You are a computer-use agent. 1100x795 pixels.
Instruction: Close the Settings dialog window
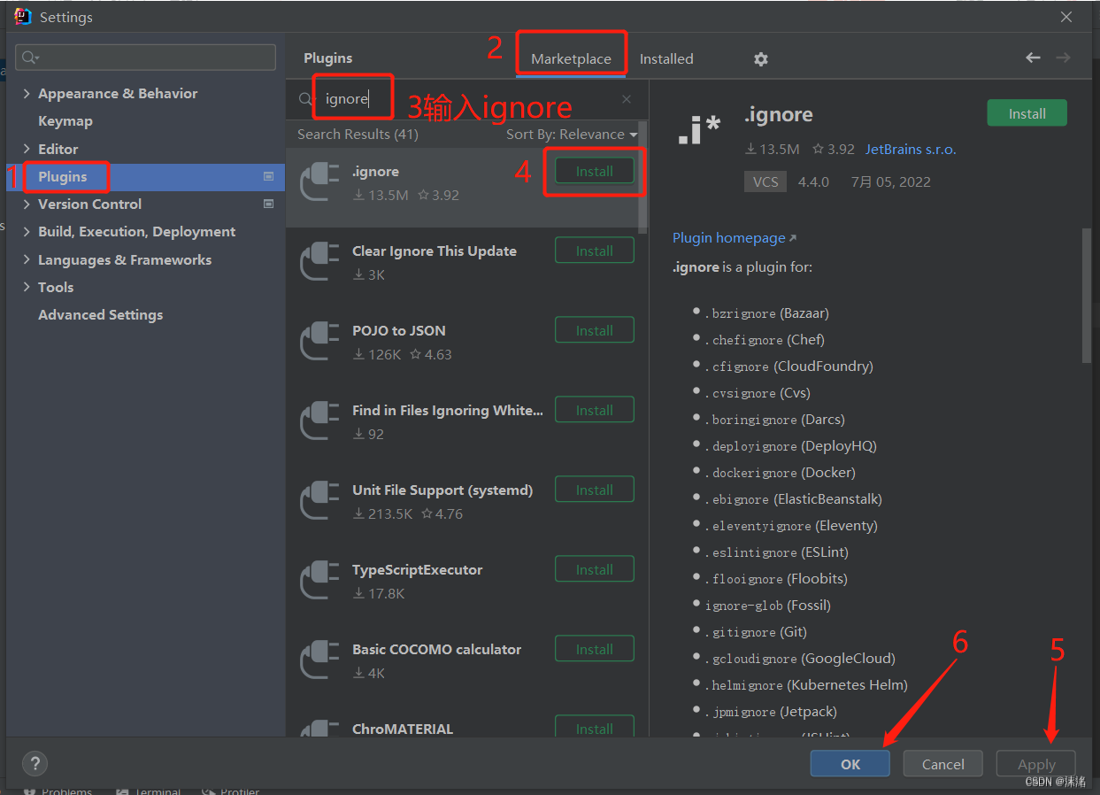[1066, 17]
